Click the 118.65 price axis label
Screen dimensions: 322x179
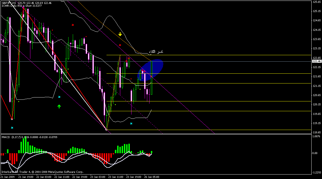pos(316,132)
